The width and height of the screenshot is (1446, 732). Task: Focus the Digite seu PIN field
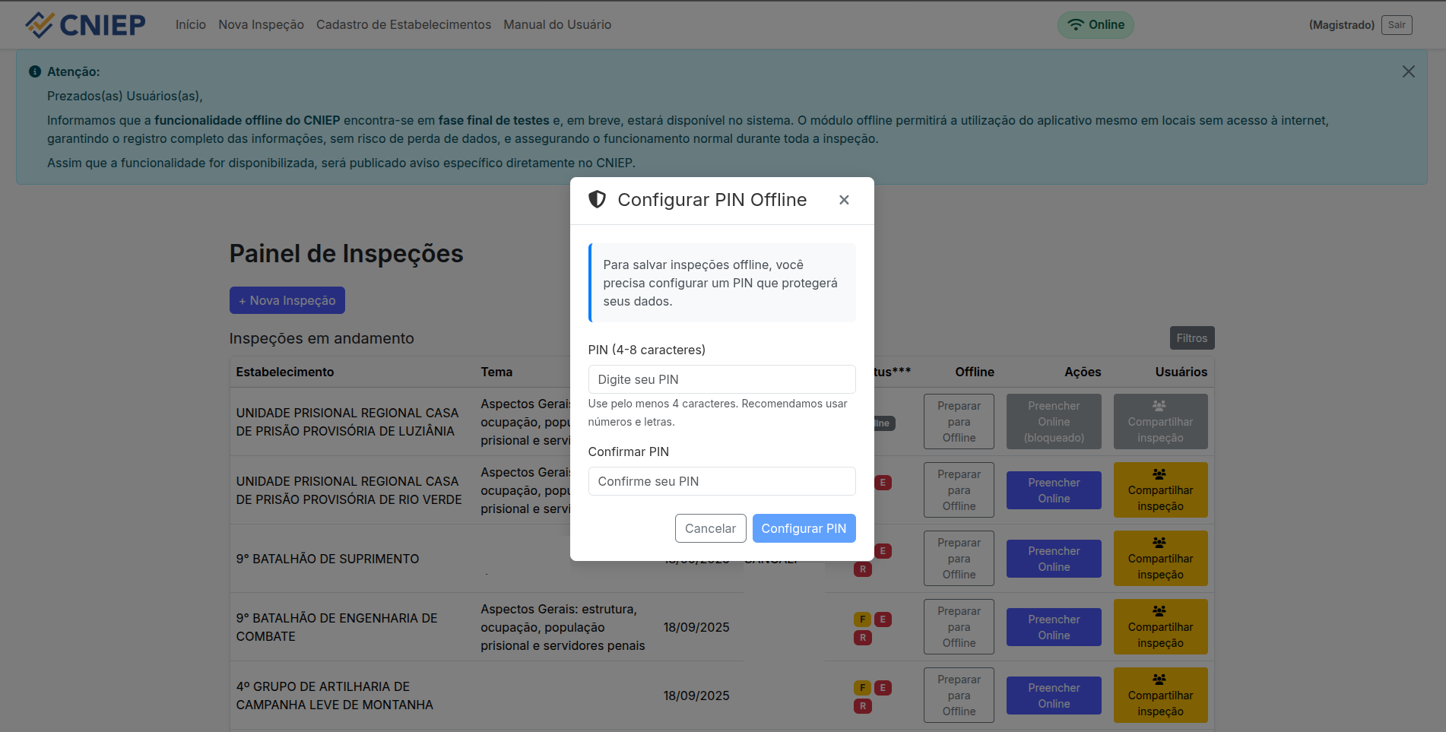coord(721,379)
